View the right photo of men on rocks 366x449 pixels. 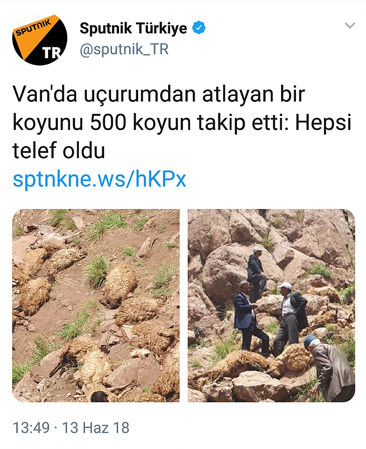tap(271, 305)
